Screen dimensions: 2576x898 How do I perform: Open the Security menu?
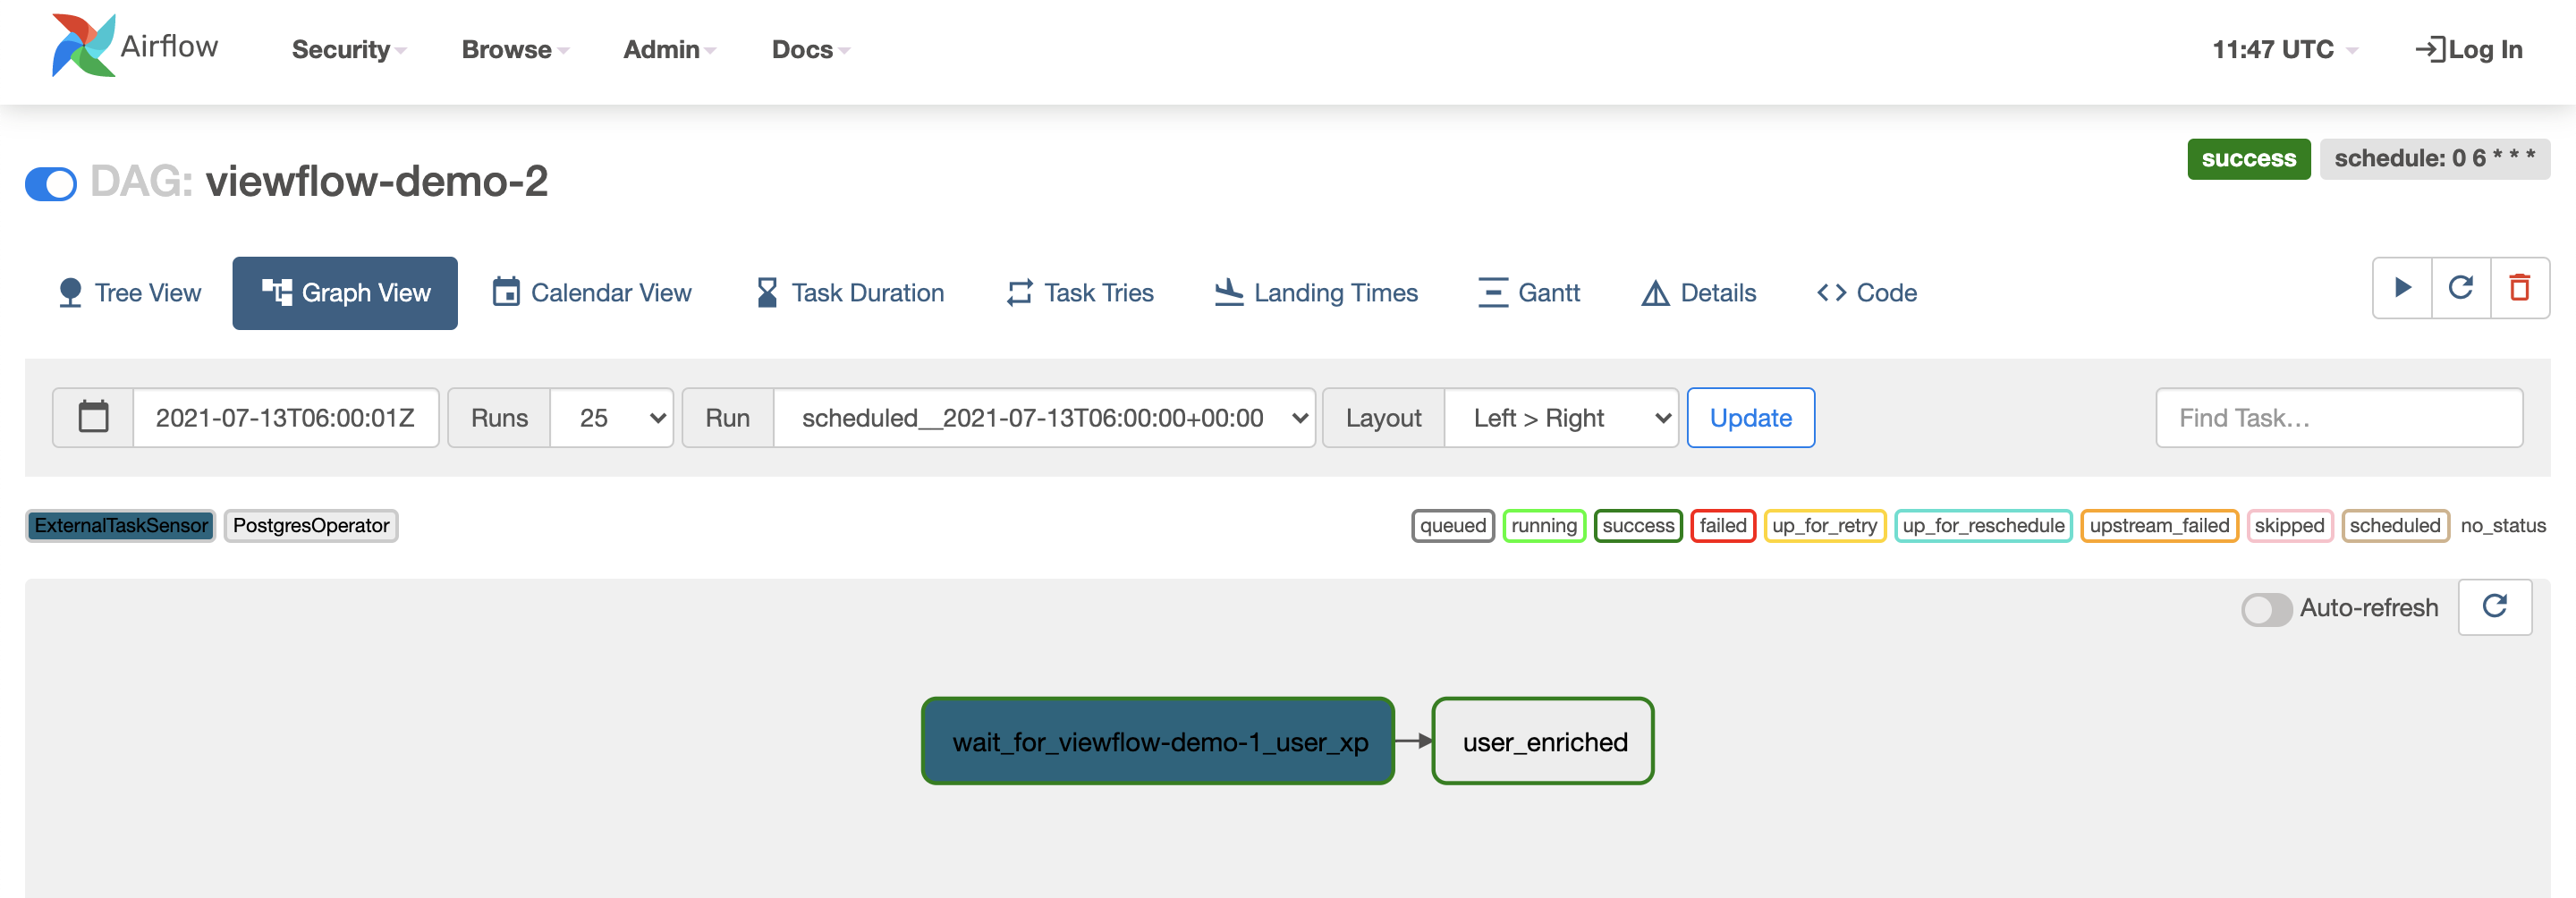pos(349,49)
